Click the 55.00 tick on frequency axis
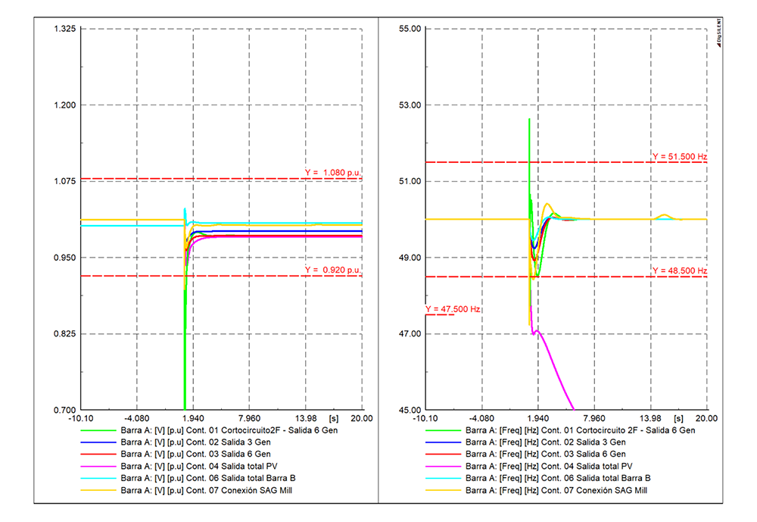The width and height of the screenshot is (757, 522). click(409, 29)
